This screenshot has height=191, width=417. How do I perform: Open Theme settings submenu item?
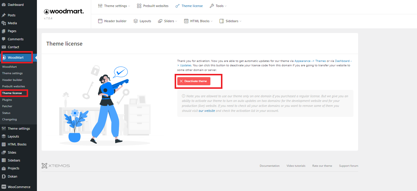coord(12,73)
